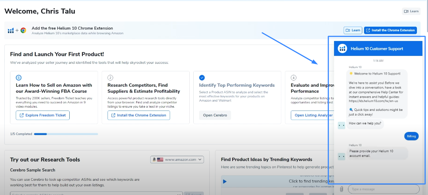The image size is (428, 195).
Task: Click the Identify Top Performing Keywords title
Action: pos(237,85)
